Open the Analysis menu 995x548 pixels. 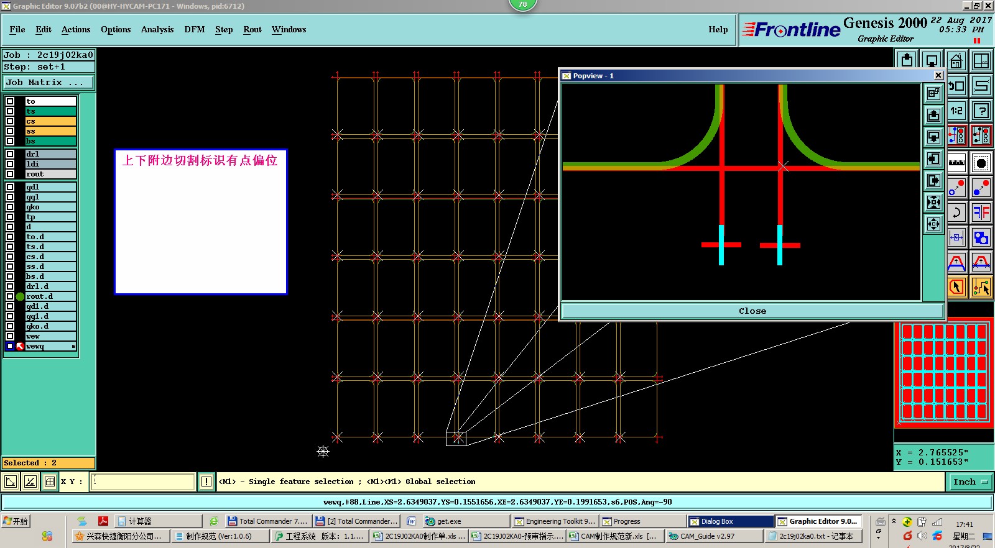coord(157,29)
